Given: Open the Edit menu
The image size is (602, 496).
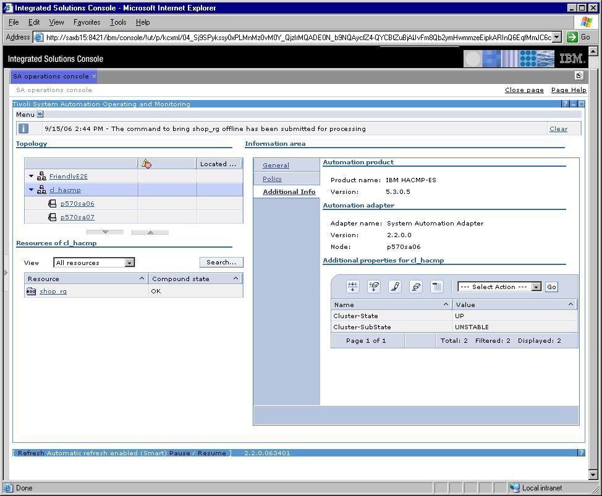Looking at the screenshot, I should pyautogui.click(x=34, y=22).
